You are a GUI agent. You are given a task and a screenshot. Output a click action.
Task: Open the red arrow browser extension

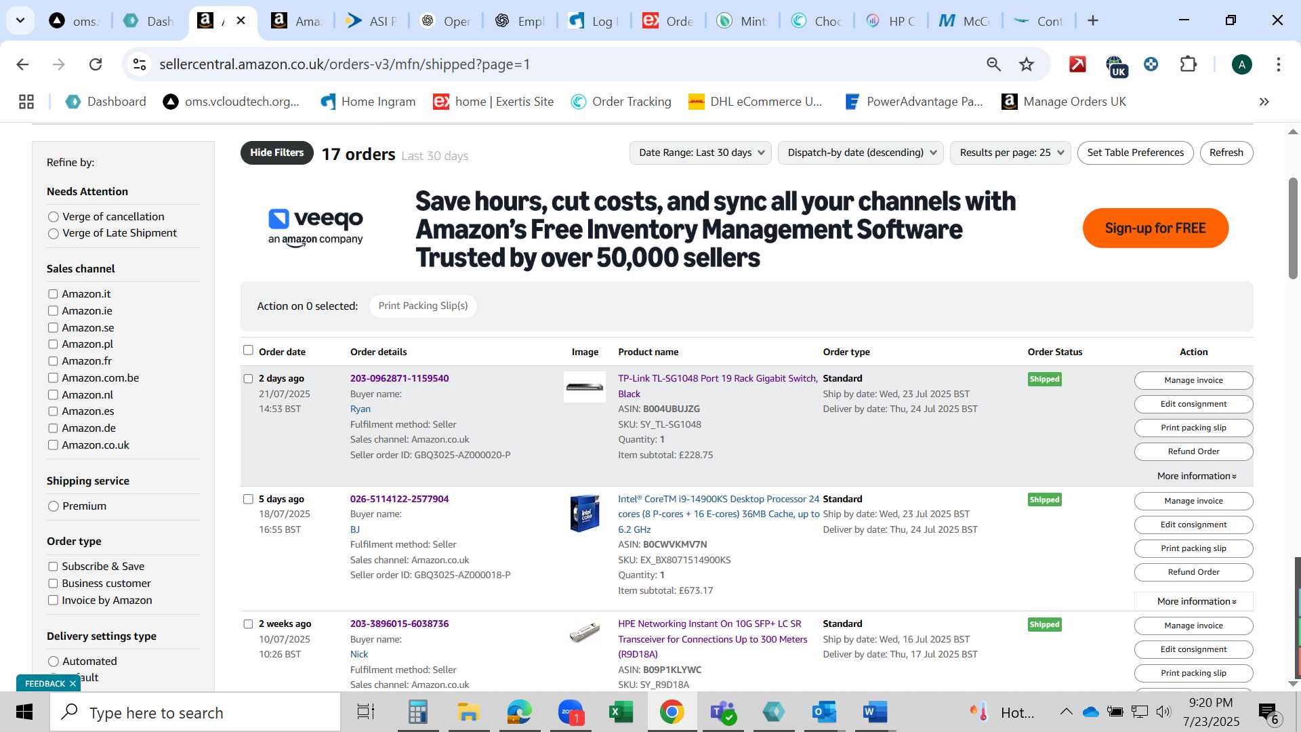(x=1077, y=64)
